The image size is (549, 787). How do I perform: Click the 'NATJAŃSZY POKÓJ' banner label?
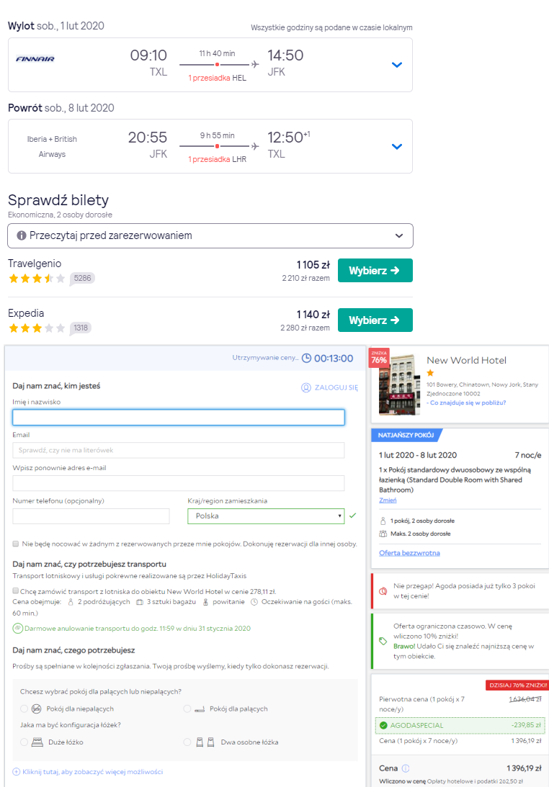coord(406,435)
